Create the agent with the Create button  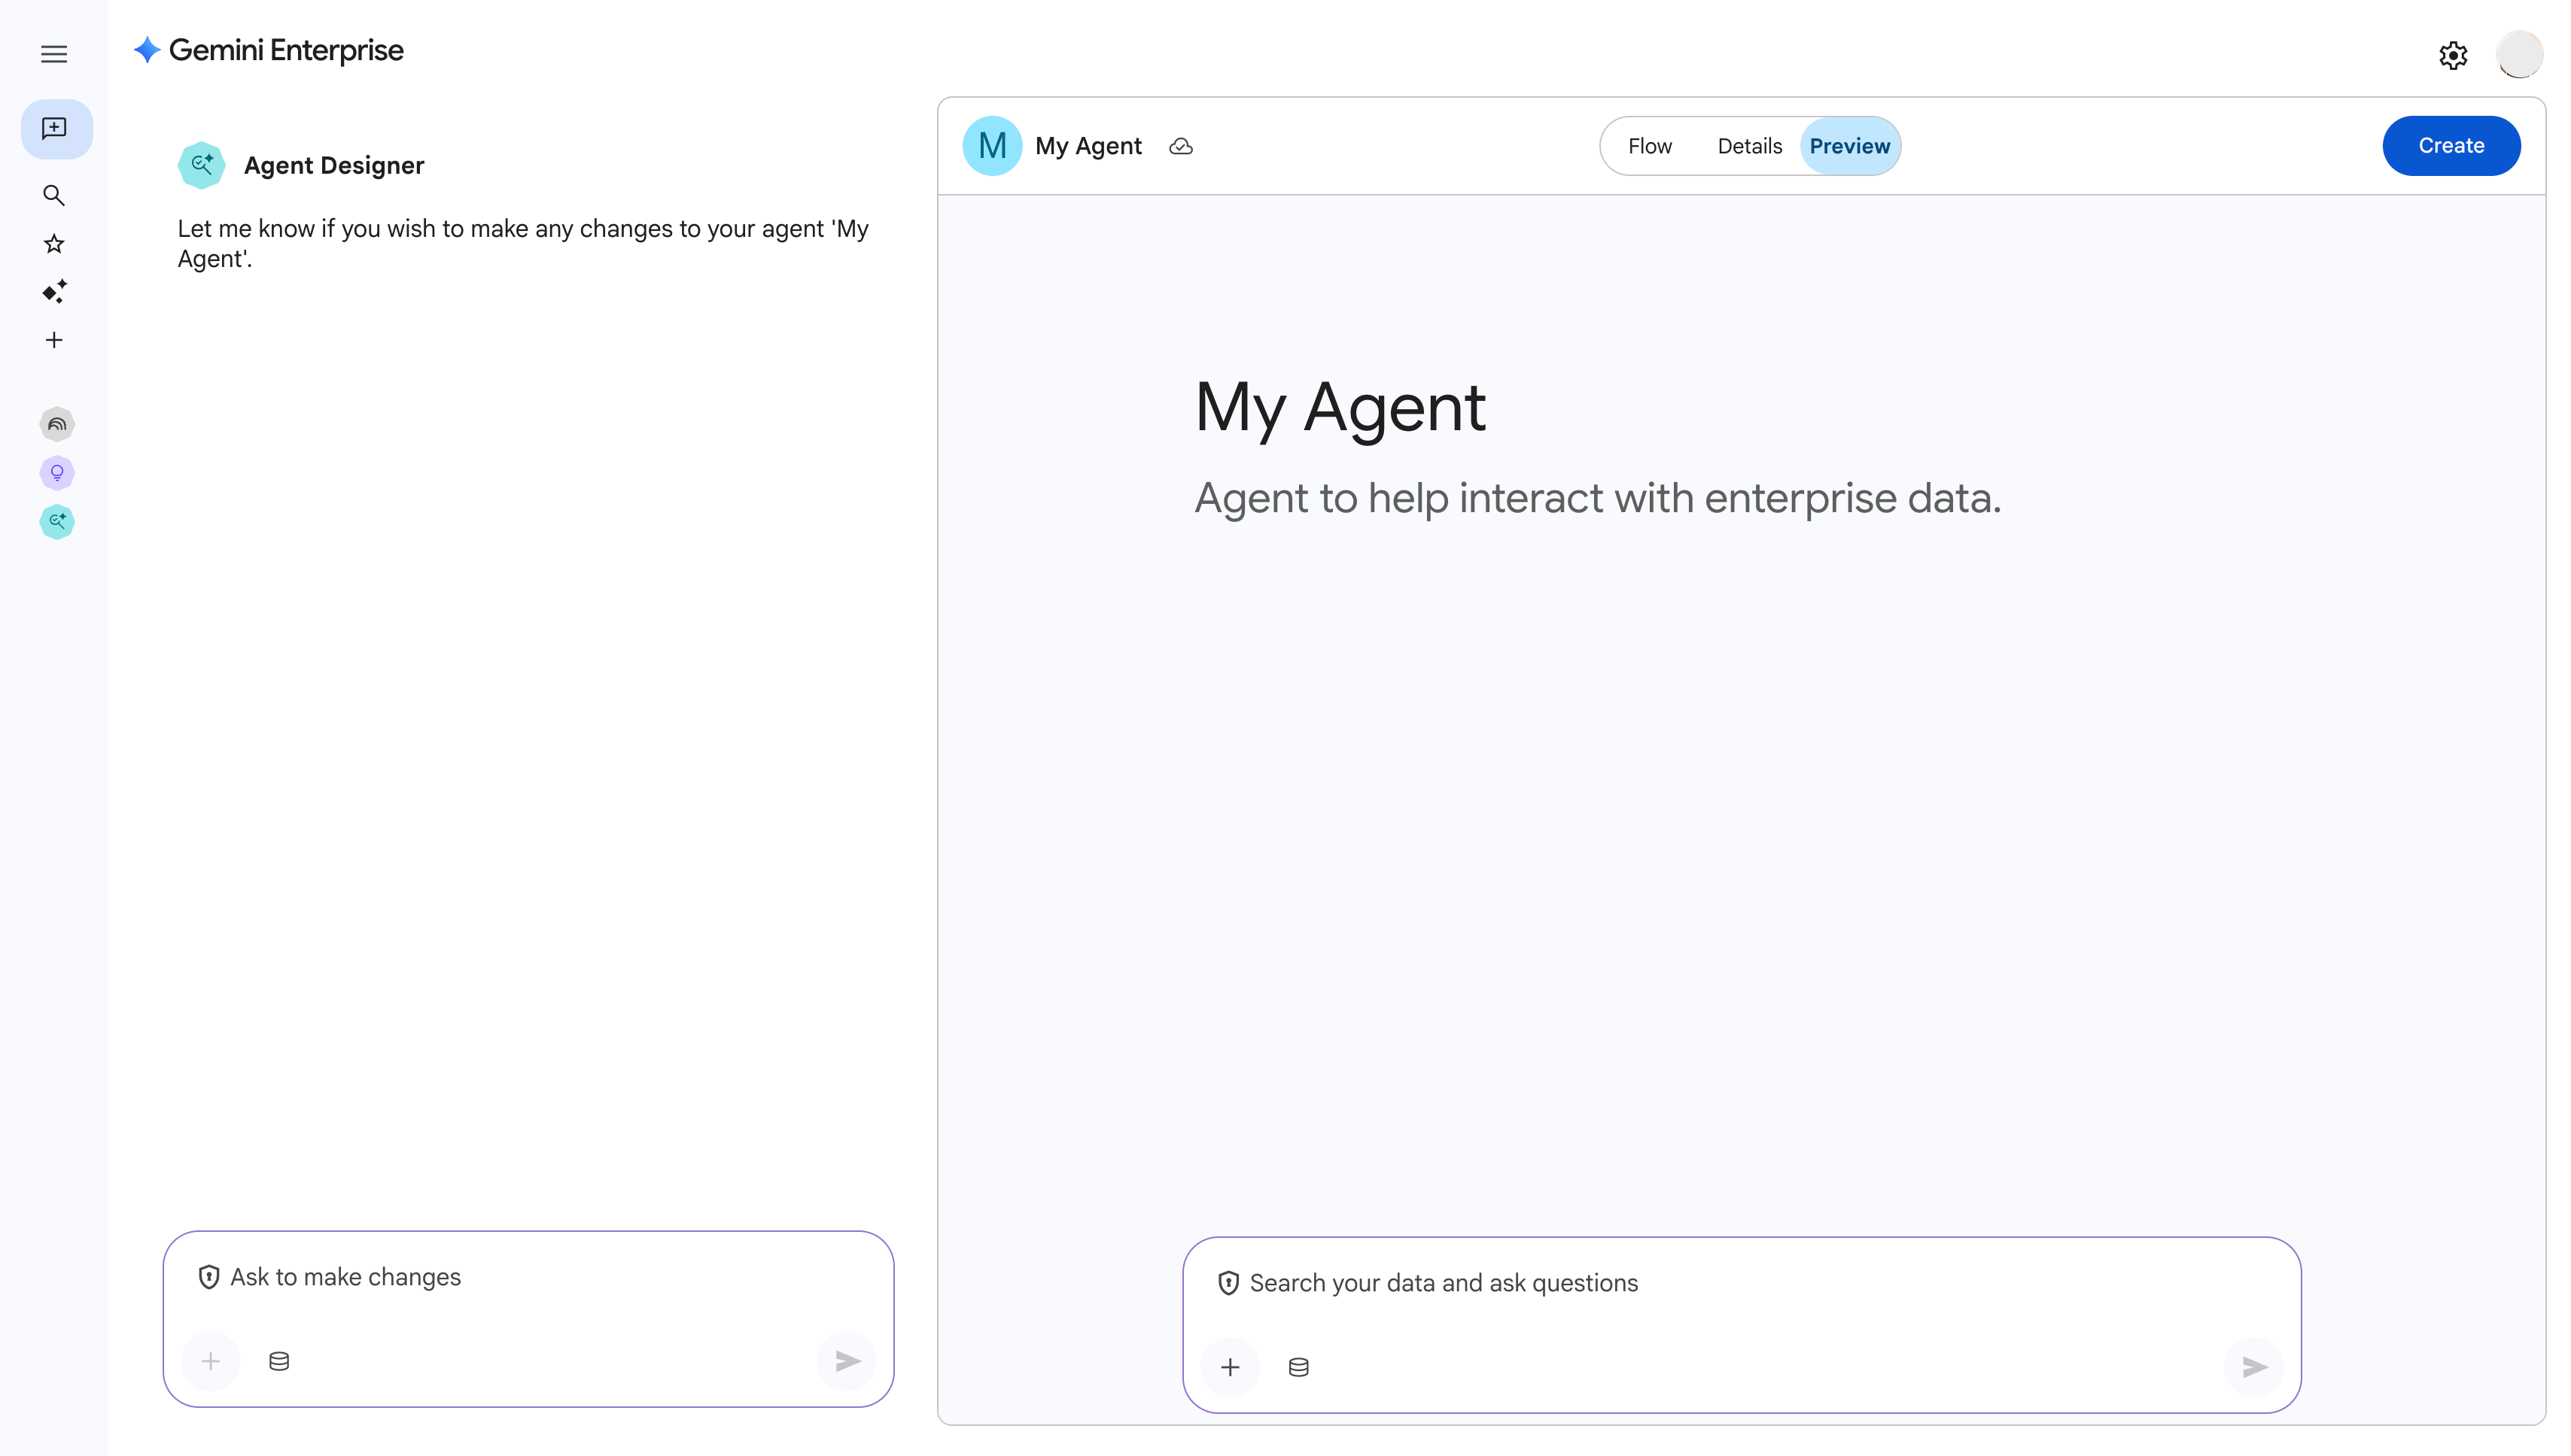2451,145
